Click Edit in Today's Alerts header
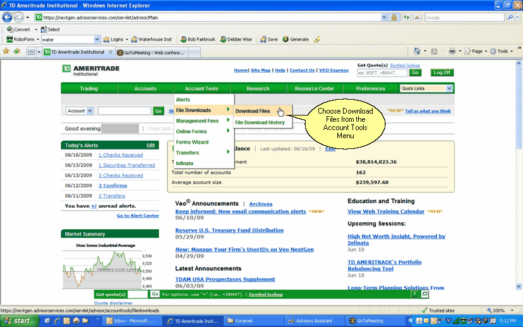The height and width of the screenshot is (327, 523). click(151, 145)
